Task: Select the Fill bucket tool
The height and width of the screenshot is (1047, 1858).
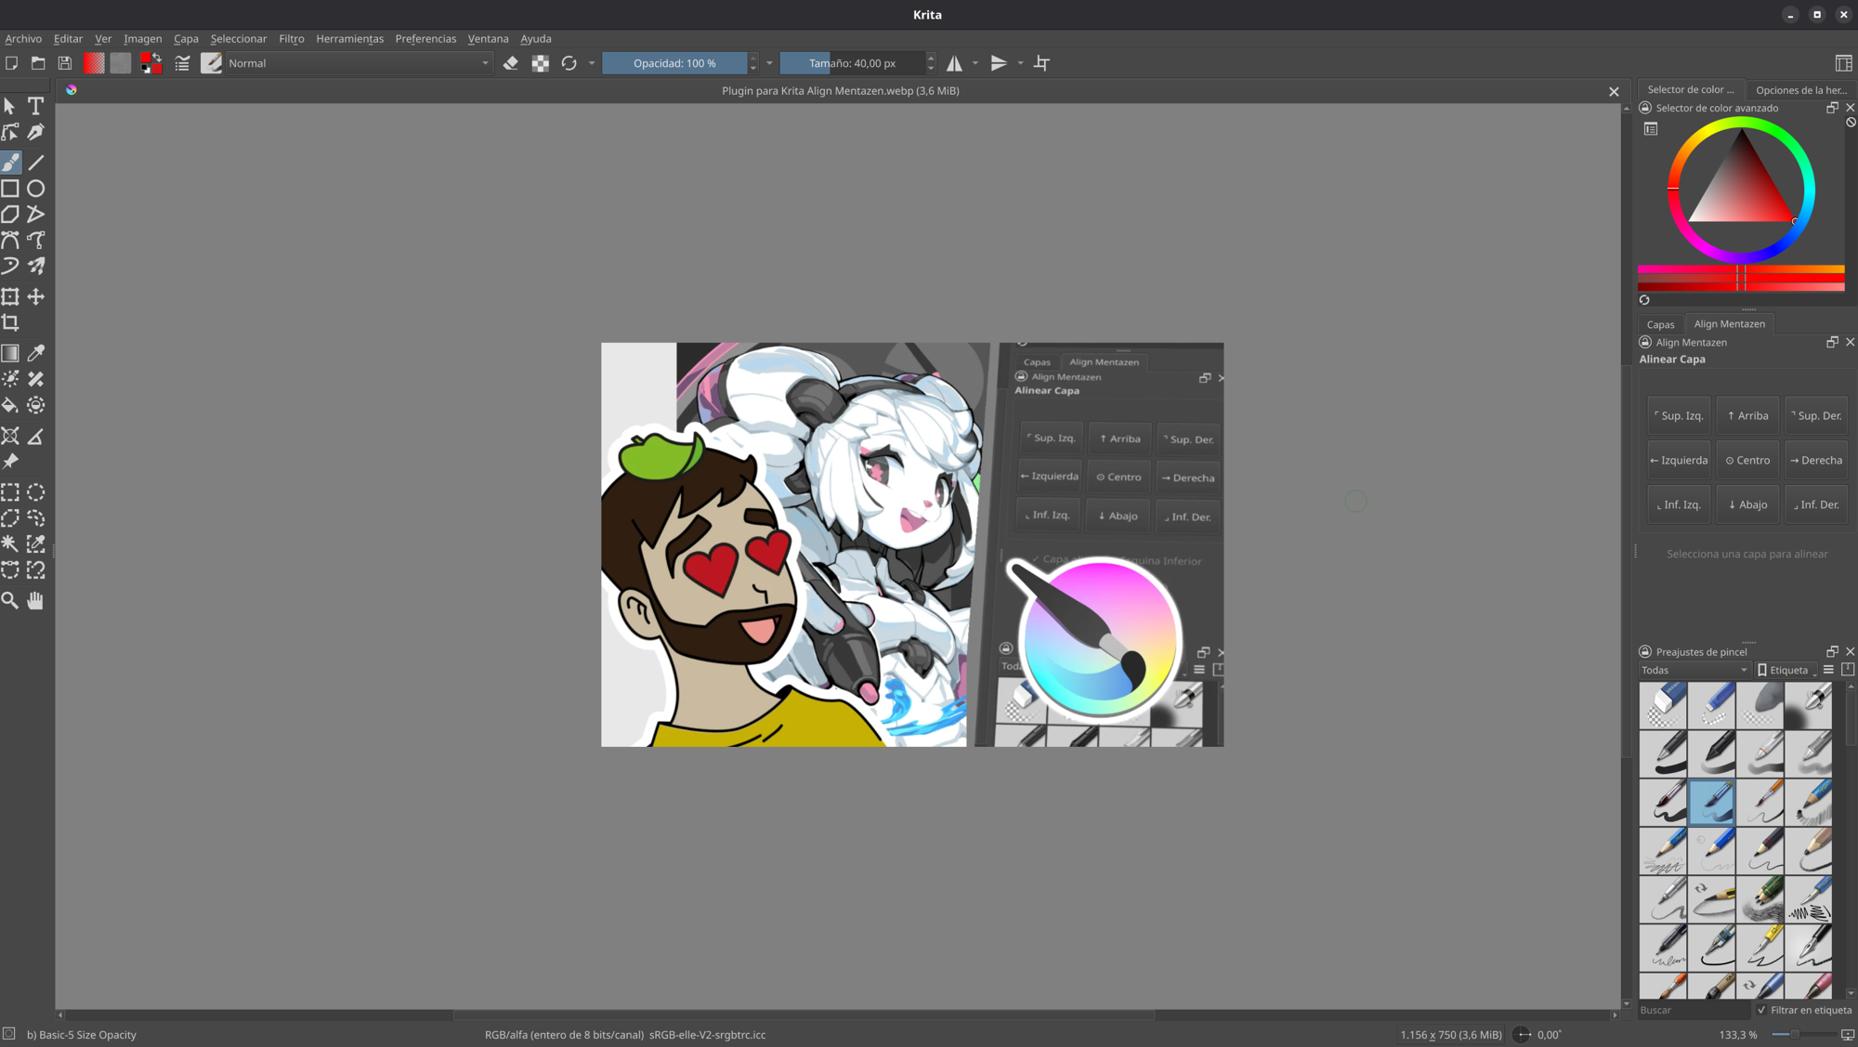Action: 10,405
